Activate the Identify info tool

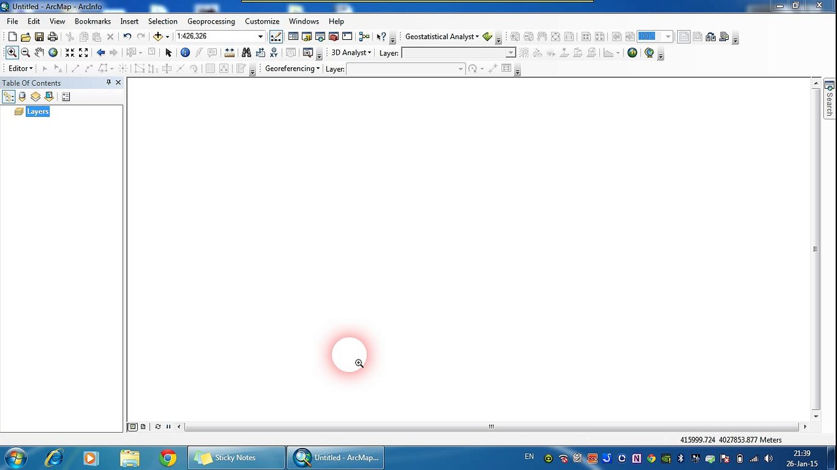[185, 52]
